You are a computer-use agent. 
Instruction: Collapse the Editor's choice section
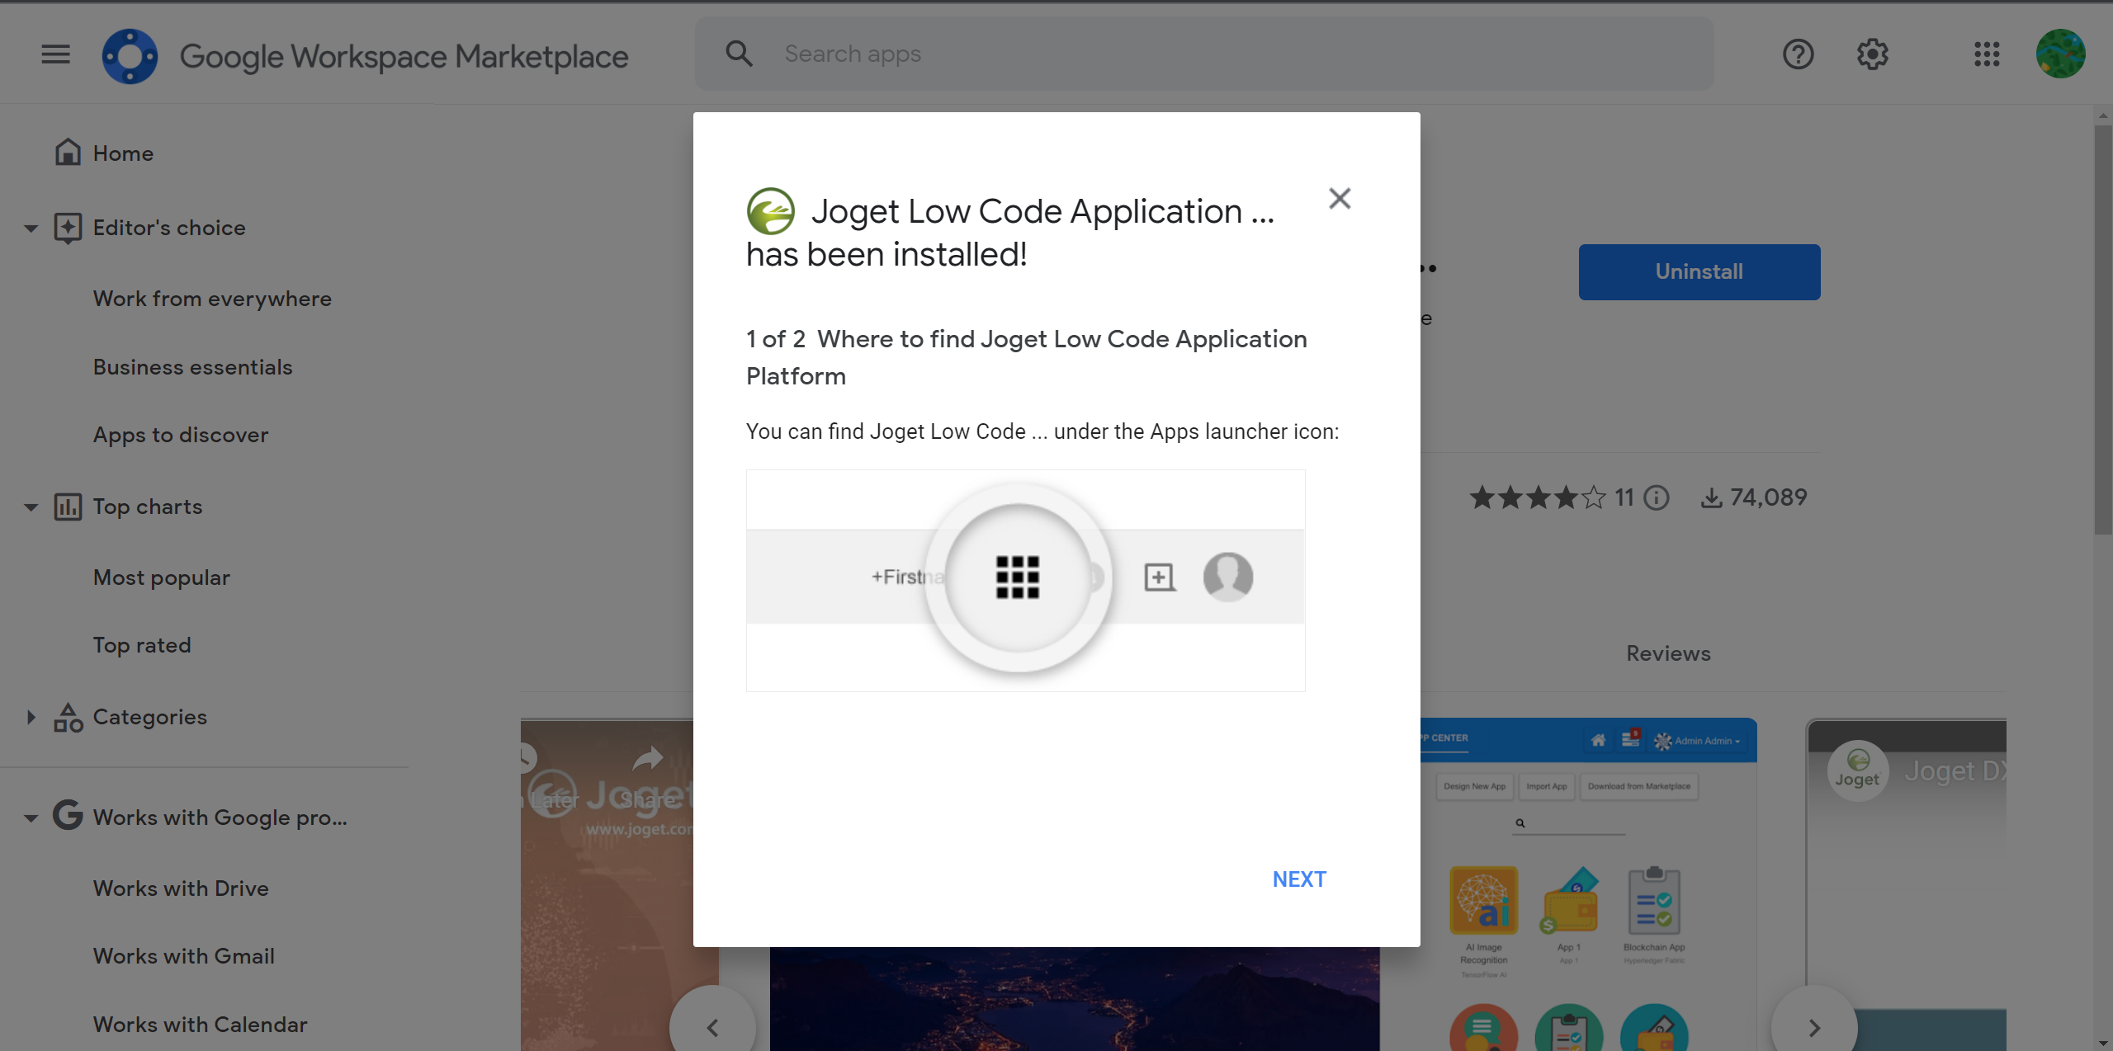coord(31,229)
